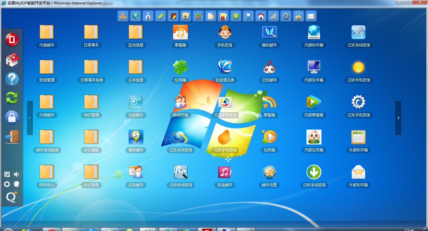Image resolution: width=428 pixels, height=231 pixels.
Task: Click the notebook with pencil toolbar icon
Action: coord(173,16)
